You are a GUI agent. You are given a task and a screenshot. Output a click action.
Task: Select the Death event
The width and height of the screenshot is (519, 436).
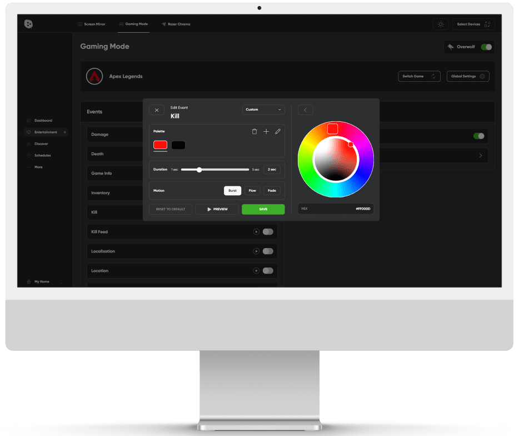(x=115, y=153)
